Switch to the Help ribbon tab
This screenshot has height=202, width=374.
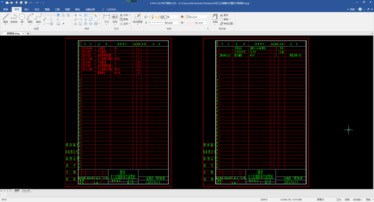coord(77,9)
